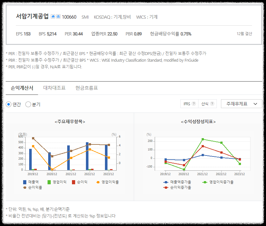Toggle 순이익 legend red swatch

pyautogui.click(x=74, y=182)
